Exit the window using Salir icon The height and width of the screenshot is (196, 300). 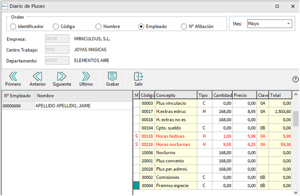click(x=138, y=76)
